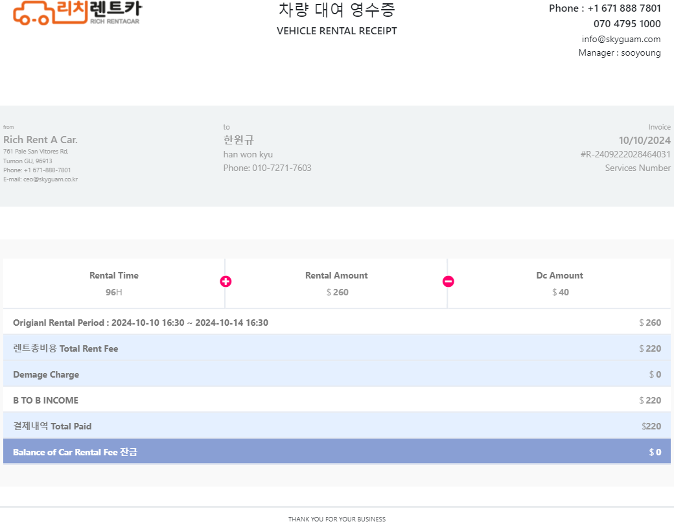
Task: Select the Rental Amount $260 cell
Action: pyautogui.click(x=336, y=284)
